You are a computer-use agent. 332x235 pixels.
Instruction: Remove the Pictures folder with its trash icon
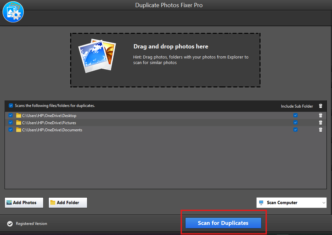(x=321, y=123)
